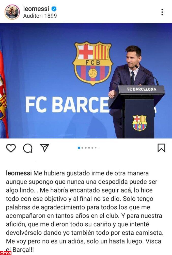
Task: Click the ctna watermark logo
Action: [6, 253]
